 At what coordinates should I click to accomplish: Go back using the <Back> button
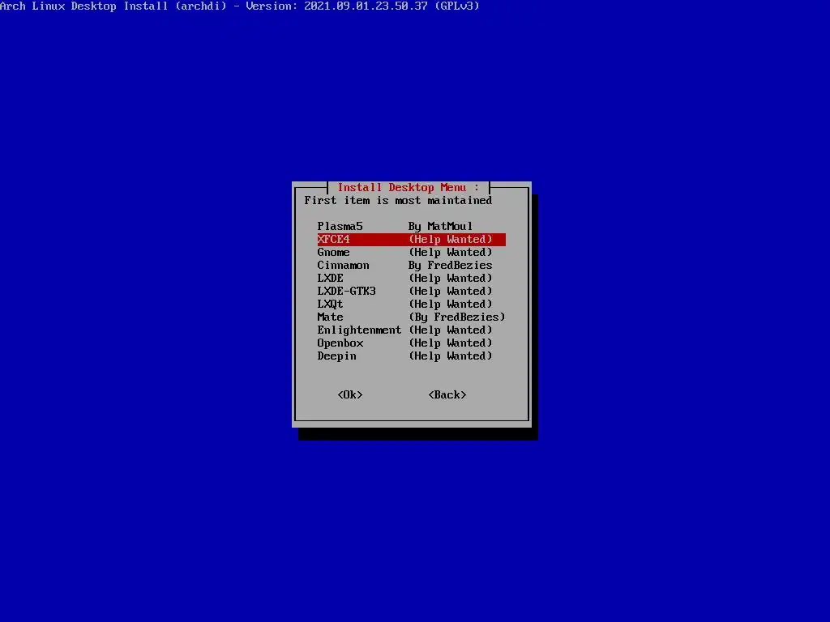coord(447,395)
